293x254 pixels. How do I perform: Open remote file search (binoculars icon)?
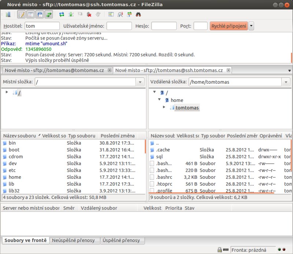click(138, 14)
